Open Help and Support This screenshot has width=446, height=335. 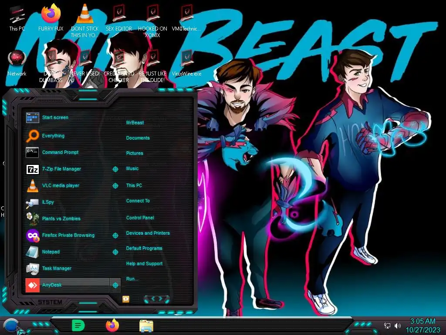[144, 263]
